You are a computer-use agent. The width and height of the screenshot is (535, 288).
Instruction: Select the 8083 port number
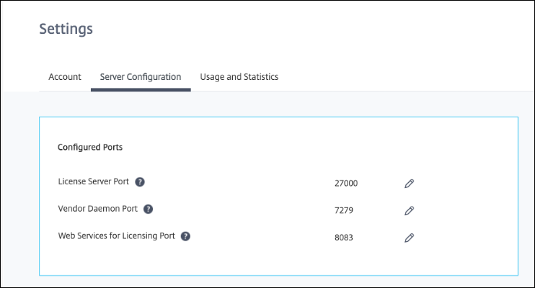344,237
